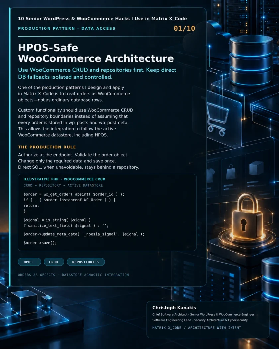Click 'ORDERS AS OBJECTS · DATASTORE-AGNOSTIC INTEGRATION' footer
The image size is (279, 349).
(x=73, y=275)
